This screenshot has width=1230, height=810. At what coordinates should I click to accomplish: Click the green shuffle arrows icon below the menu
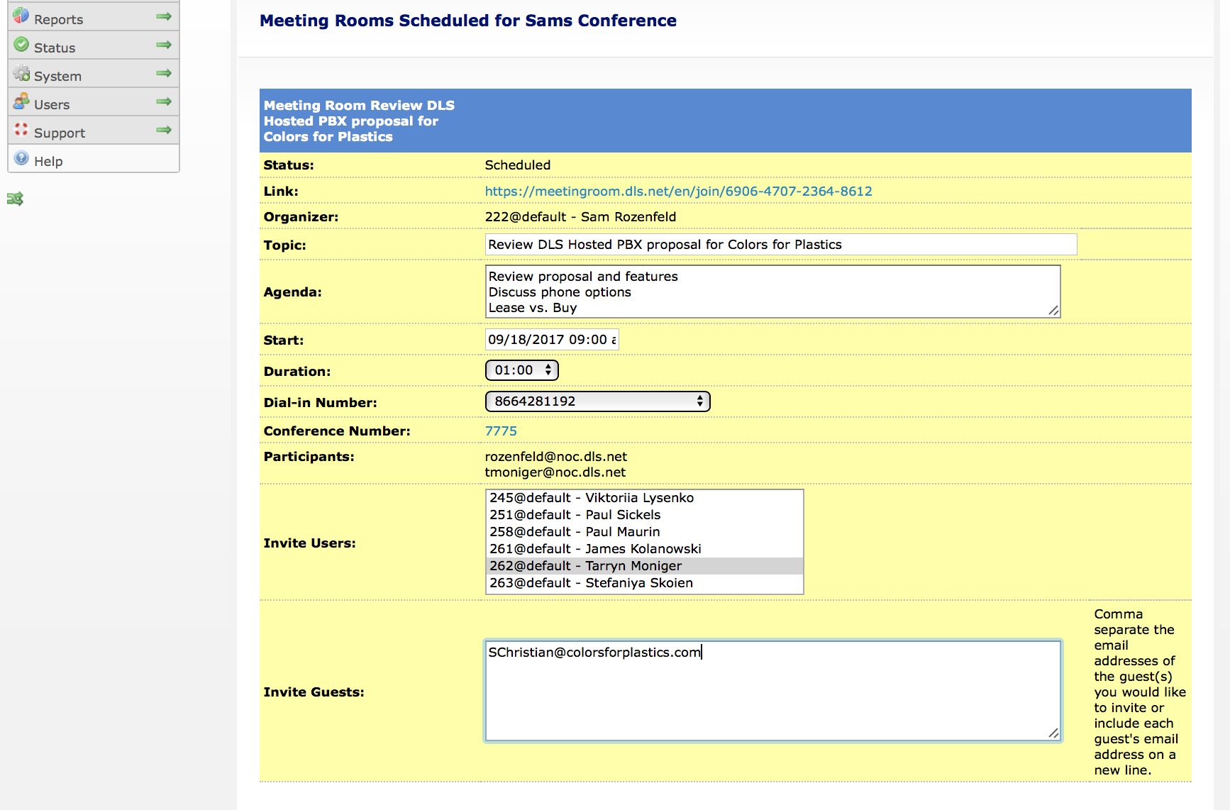[15, 199]
